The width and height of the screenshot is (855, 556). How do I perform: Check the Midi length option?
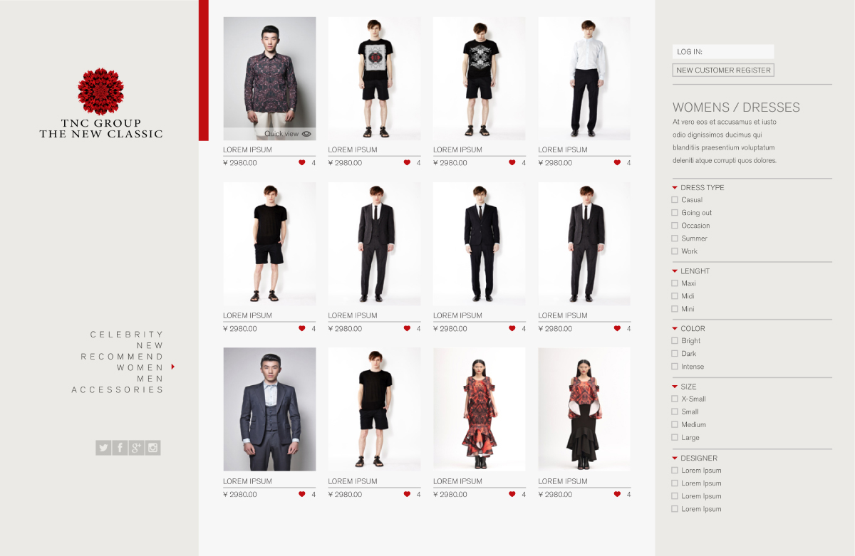[x=675, y=296]
